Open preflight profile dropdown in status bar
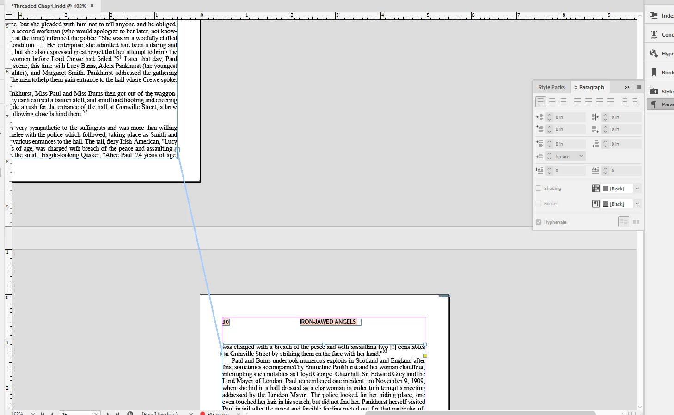Image resolution: width=674 pixels, height=415 pixels. [191, 414]
